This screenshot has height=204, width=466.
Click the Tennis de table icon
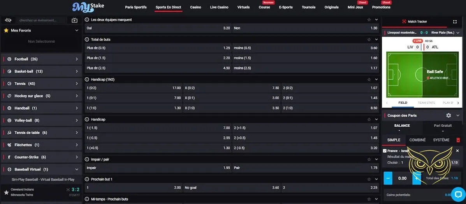coord(9,133)
